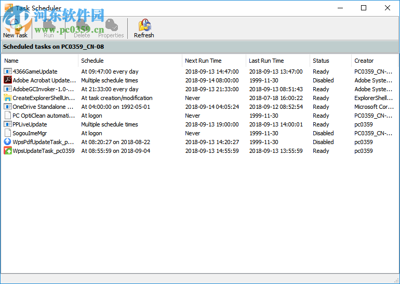Select the Adobe Acrobat Update task icon
The height and width of the screenshot is (284, 400).
click(8, 80)
